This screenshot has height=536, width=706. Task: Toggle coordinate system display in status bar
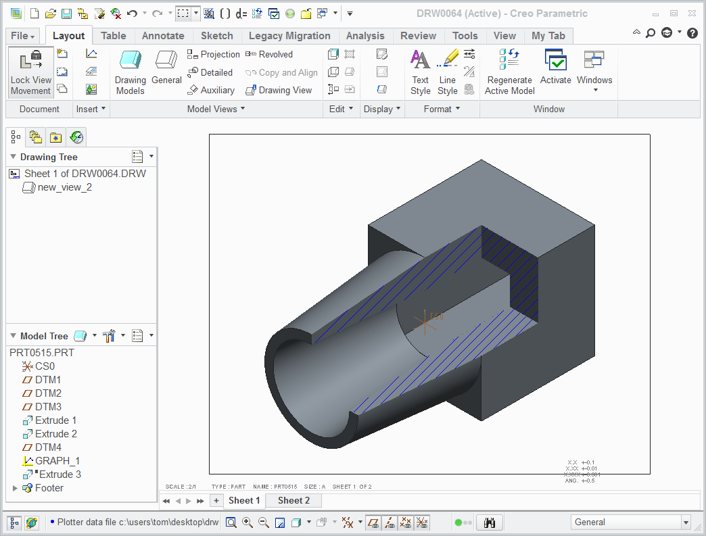click(x=422, y=522)
